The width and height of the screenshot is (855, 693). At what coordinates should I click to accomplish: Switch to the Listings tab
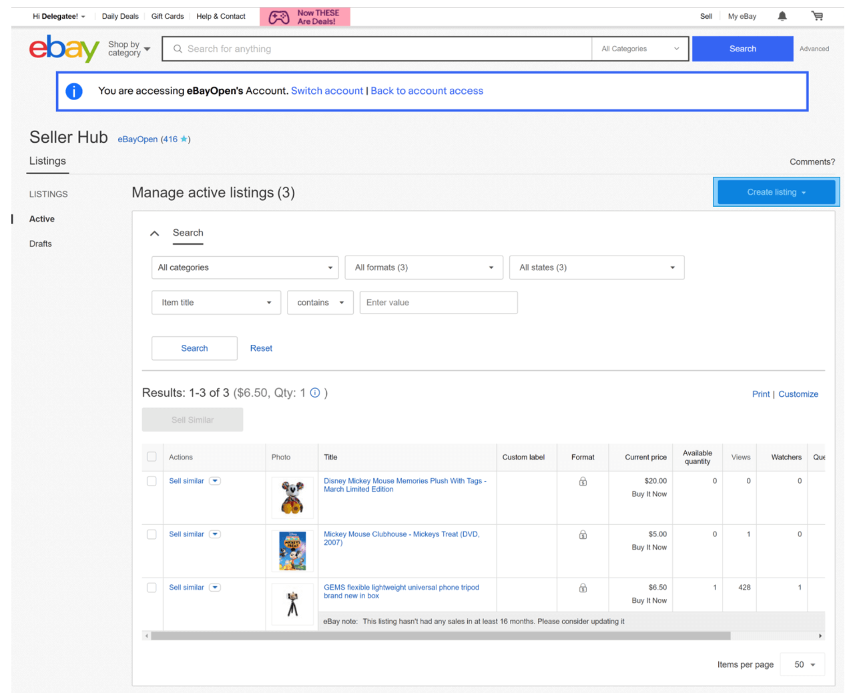[x=47, y=161]
